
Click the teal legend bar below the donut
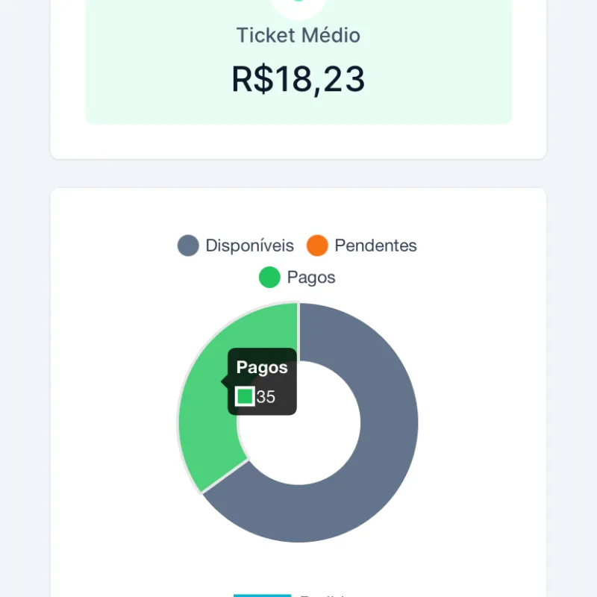point(262,595)
